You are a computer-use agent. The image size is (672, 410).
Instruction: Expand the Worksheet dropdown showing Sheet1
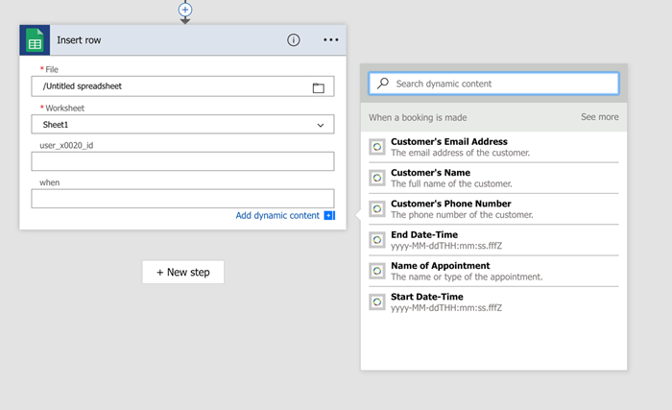tap(320, 125)
